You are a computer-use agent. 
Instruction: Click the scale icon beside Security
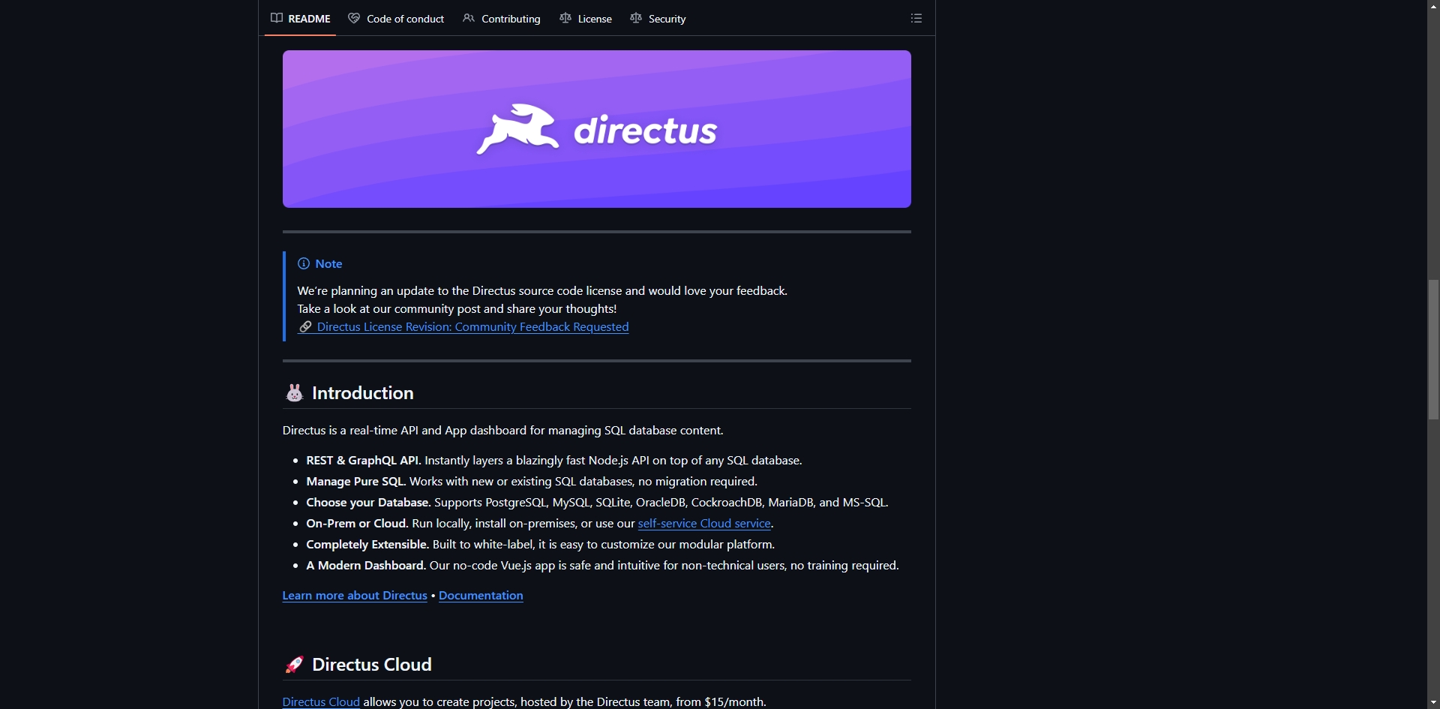(x=636, y=18)
